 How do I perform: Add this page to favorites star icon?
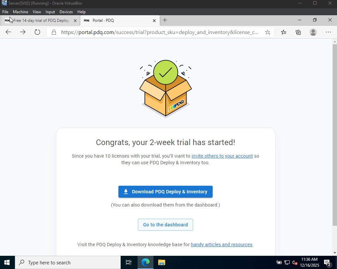268,32
